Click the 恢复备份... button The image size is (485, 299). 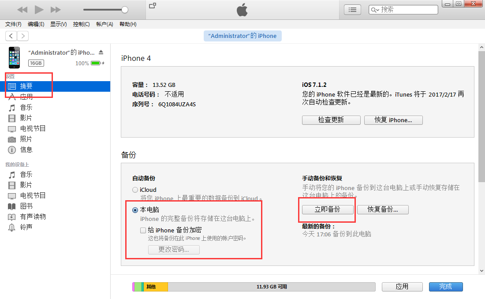(383, 209)
